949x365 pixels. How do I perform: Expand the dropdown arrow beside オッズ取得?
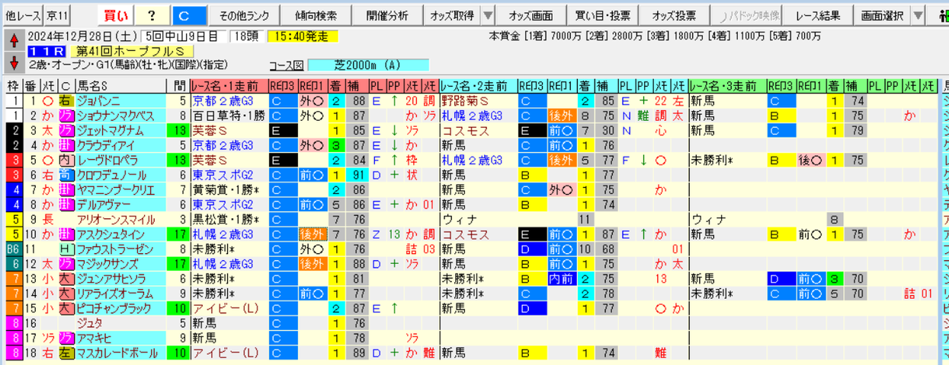[488, 15]
